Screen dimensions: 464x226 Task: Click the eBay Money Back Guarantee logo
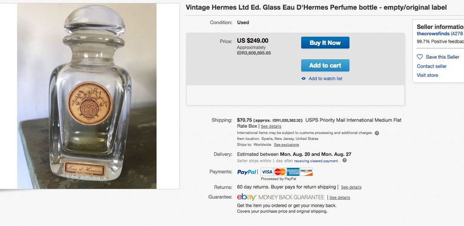point(280,197)
